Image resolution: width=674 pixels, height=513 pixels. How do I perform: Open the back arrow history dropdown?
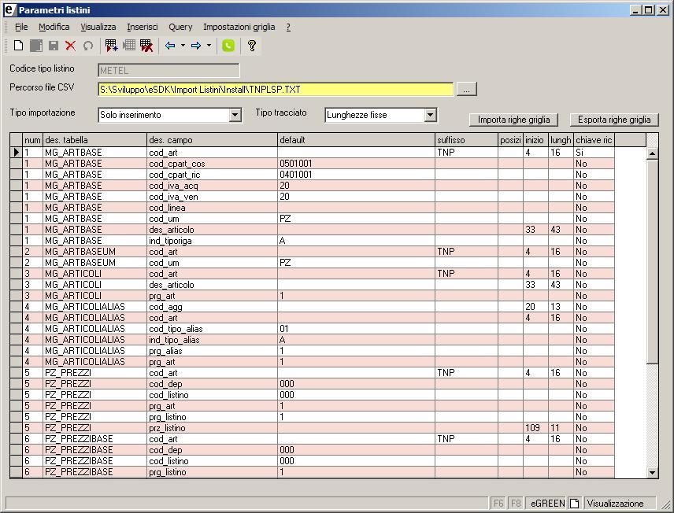pyautogui.click(x=183, y=46)
